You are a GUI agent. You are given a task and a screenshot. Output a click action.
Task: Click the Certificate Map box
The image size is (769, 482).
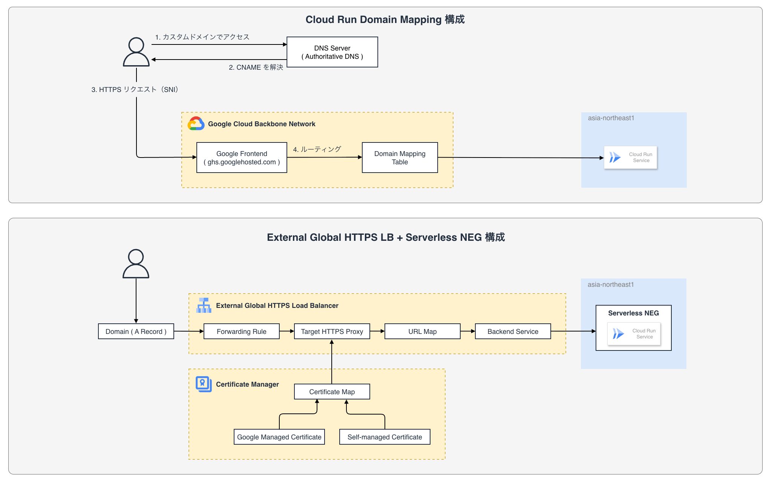click(332, 392)
